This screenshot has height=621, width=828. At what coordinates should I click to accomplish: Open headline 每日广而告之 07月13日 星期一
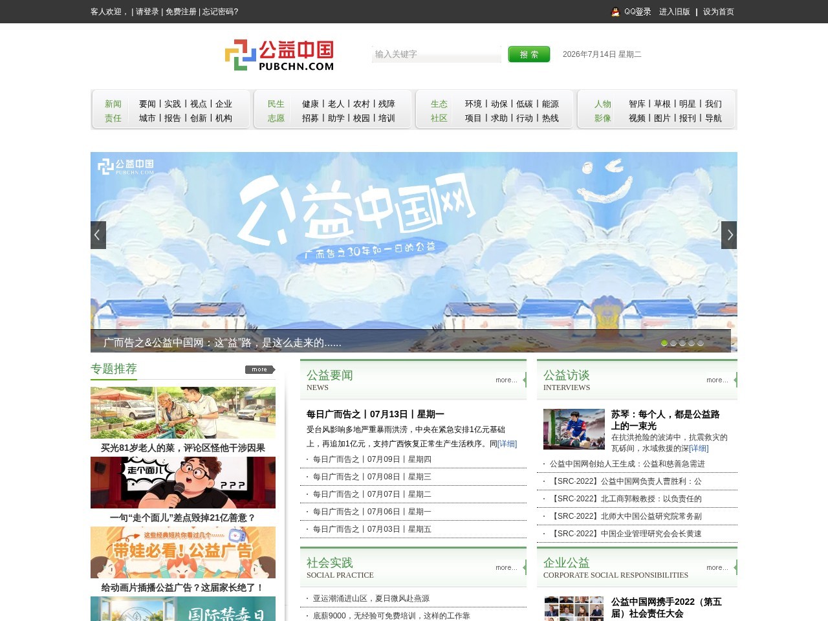[375, 414]
